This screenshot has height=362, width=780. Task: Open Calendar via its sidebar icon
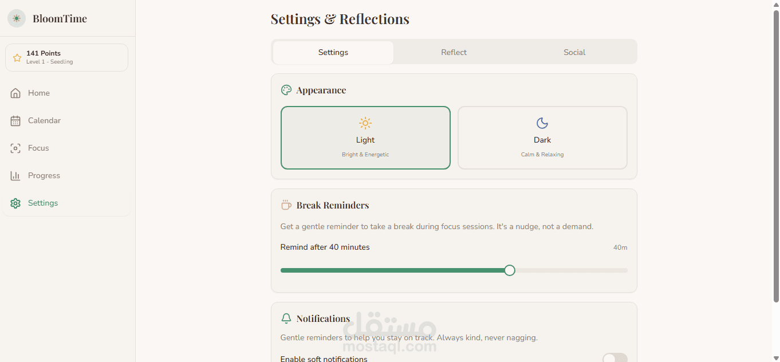coord(15,120)
